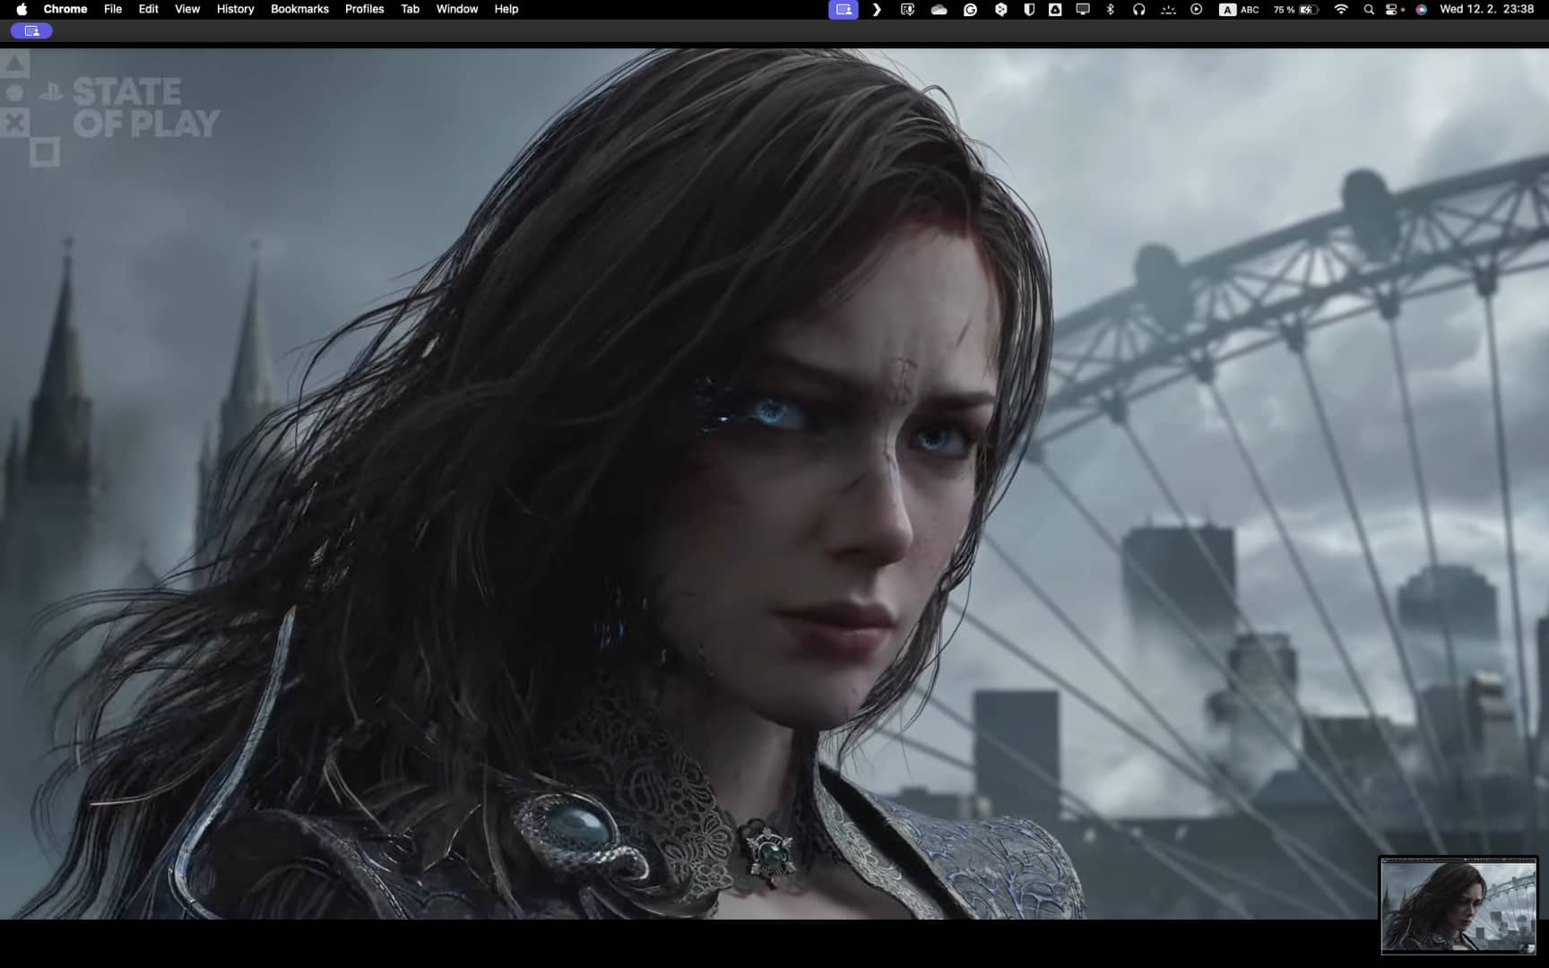
Task: Open the Help menu
Action: pos(506,9)
